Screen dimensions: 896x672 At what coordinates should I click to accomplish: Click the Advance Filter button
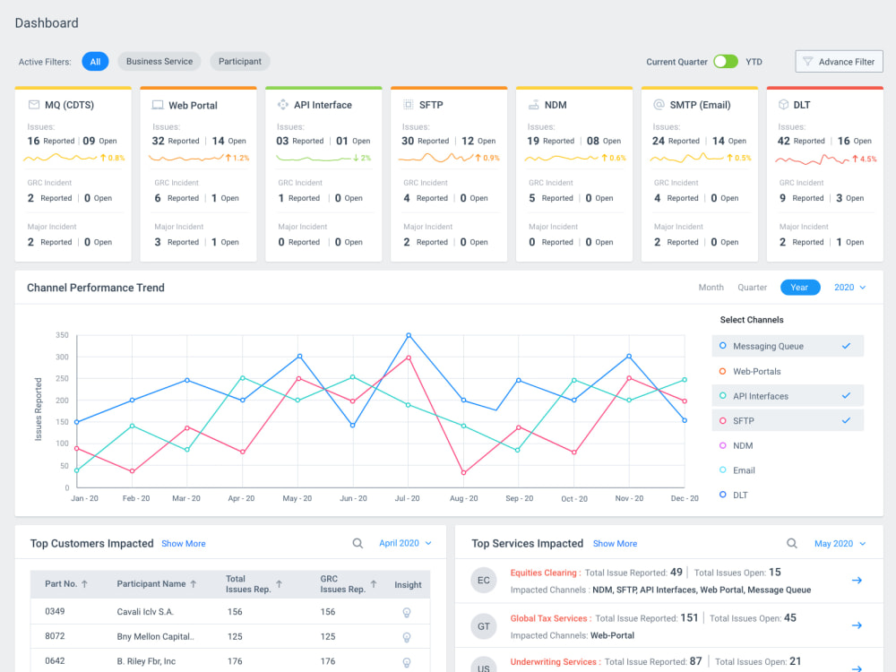click(x=839, y=62)
